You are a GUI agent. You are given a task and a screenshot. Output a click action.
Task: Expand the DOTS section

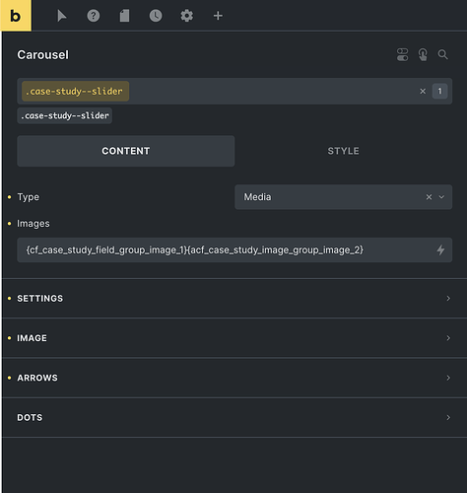pyautogui.click(x=234, y=418)
